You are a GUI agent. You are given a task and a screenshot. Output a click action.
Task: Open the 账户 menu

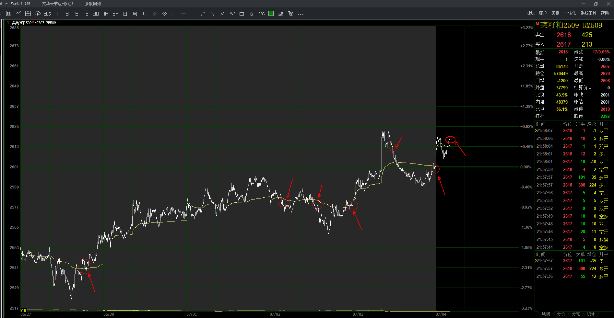[543, 13]
